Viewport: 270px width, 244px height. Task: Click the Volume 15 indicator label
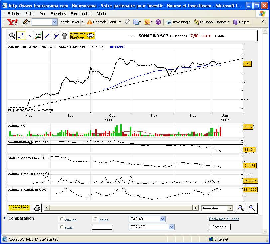(x=16, y=126)
